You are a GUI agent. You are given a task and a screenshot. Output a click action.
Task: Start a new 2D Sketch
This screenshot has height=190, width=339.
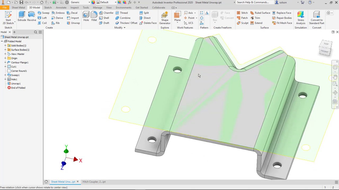pyautogui.click(x=8, y=18)
